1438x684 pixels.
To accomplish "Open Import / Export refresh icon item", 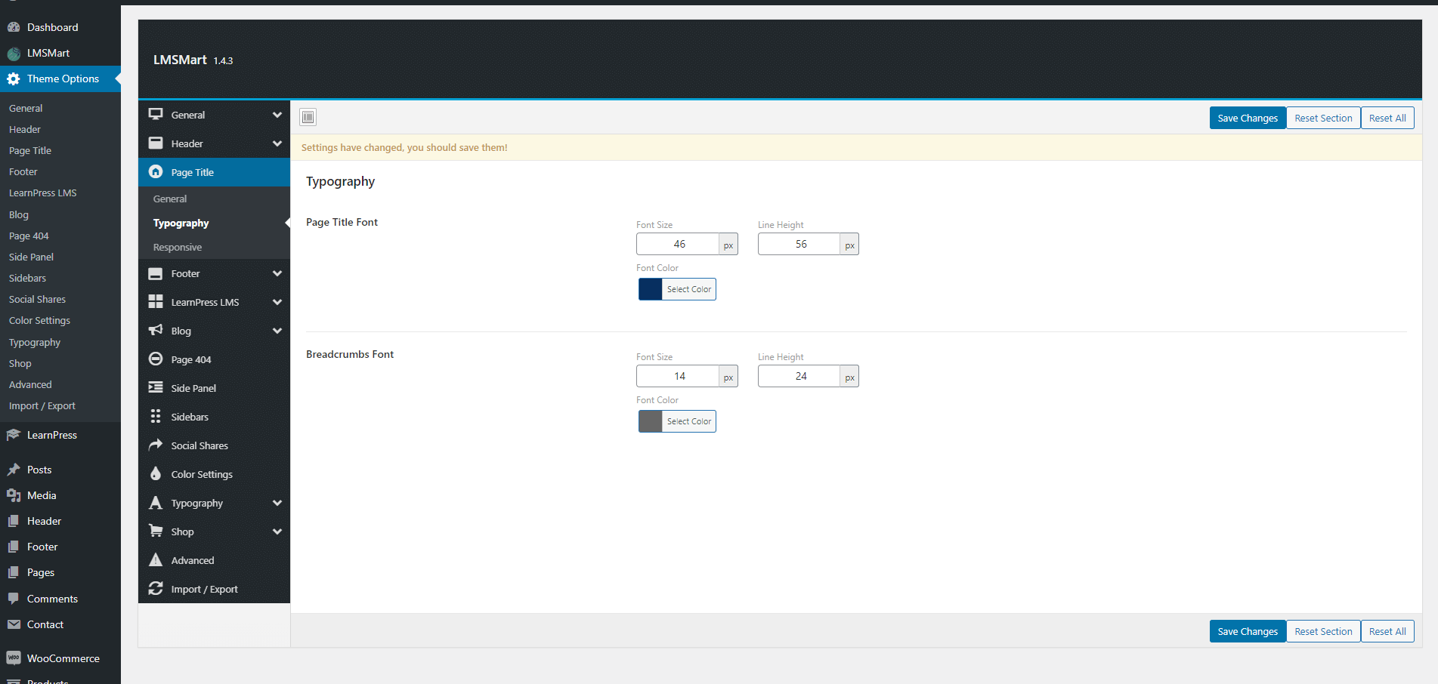I will coord(156,588).
